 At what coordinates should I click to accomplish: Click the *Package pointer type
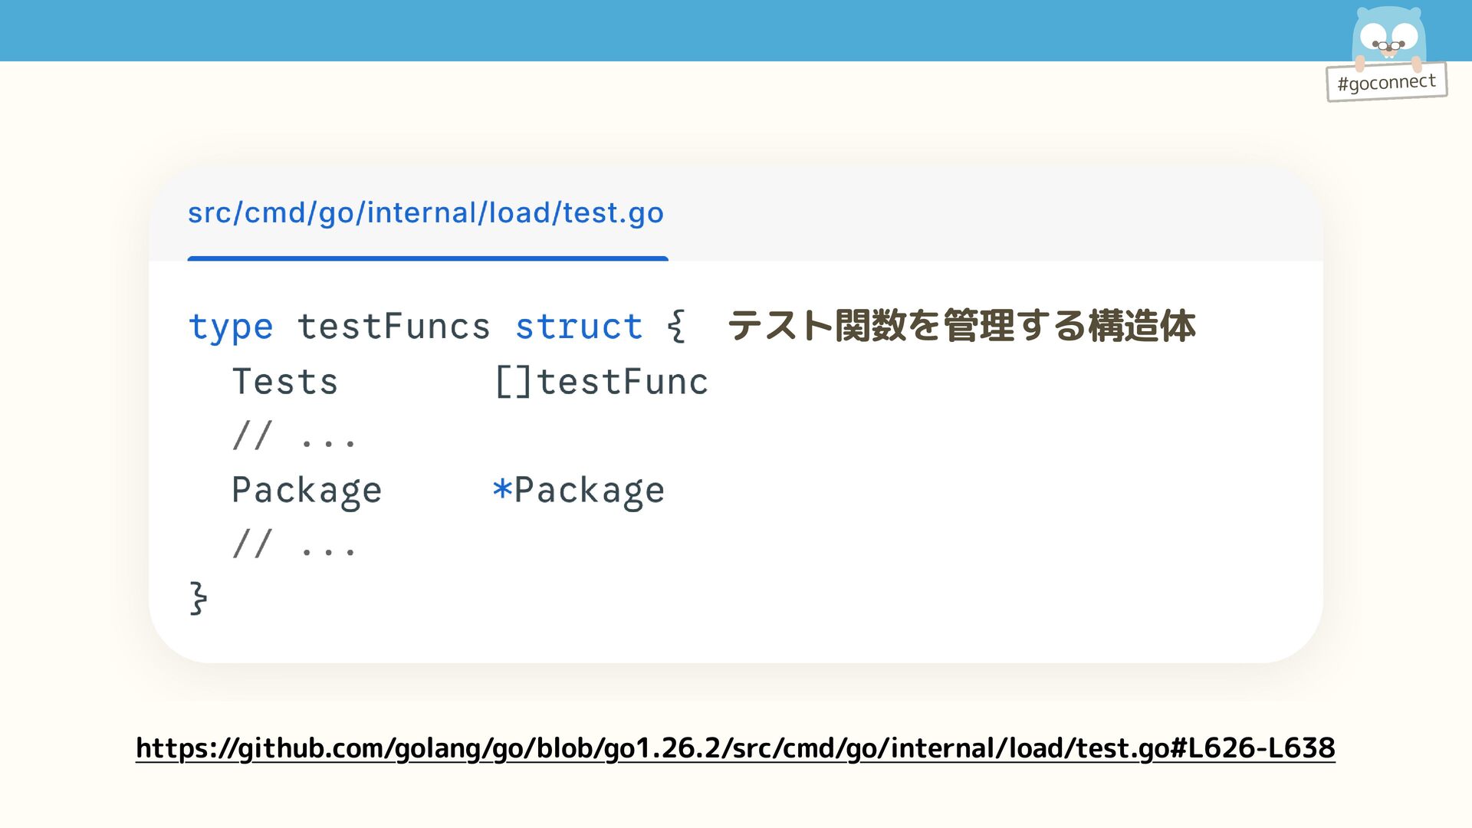[579, 491]
